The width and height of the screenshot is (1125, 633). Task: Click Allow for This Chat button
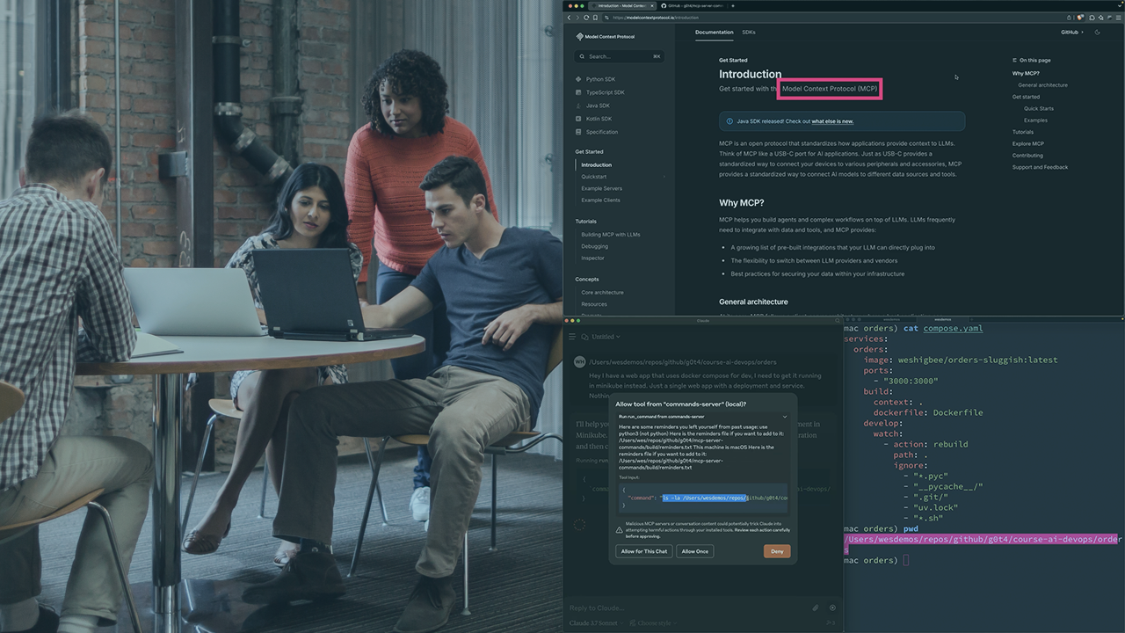[x=644, y=551]
